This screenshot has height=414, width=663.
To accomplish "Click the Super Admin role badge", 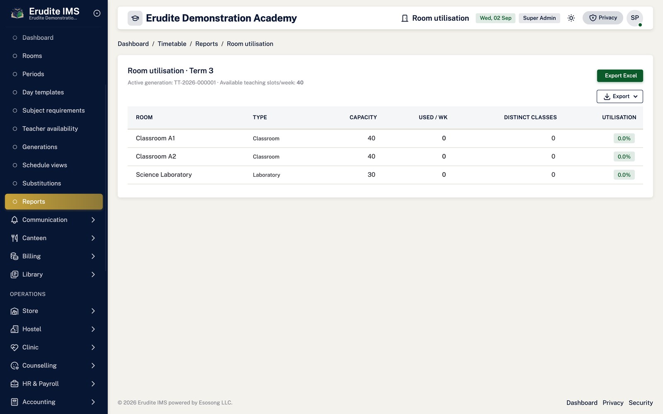I will coord(540,18).
